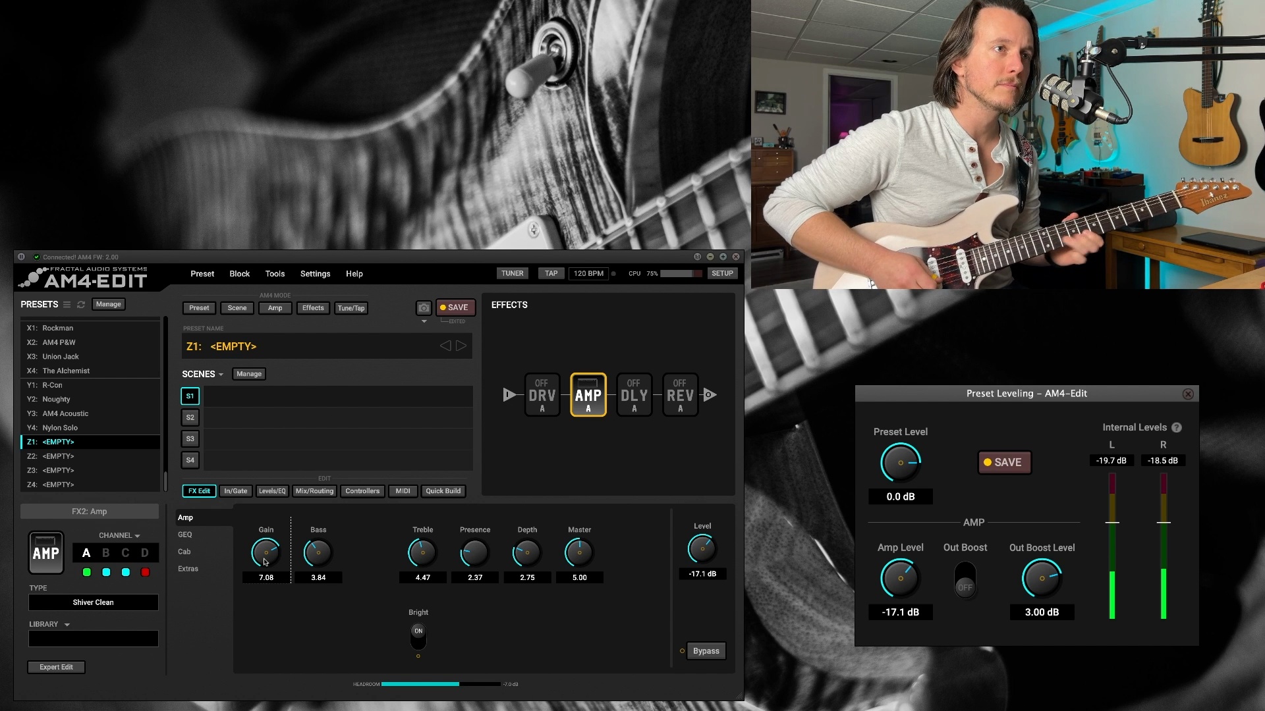The height and width of the screenshot is (711, 1265).
Task: Open the Settings menu
Action: pyautogui.click(x=316, y=274)
